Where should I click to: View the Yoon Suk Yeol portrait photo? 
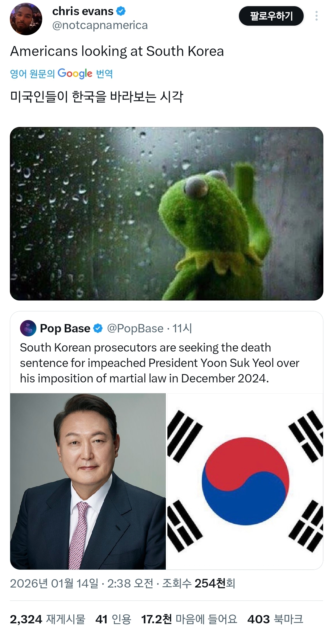(88, 481)
